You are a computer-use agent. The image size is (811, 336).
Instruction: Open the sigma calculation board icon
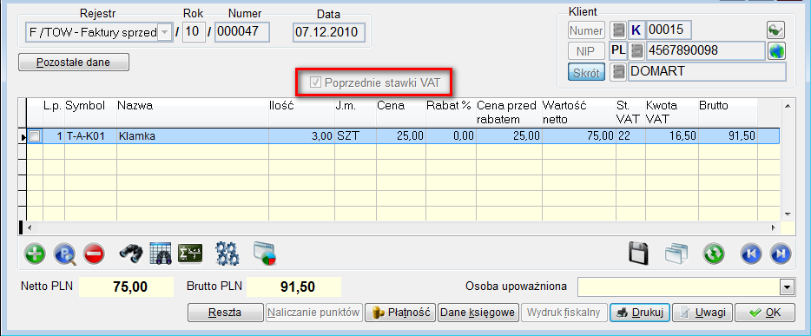(190, 254)
